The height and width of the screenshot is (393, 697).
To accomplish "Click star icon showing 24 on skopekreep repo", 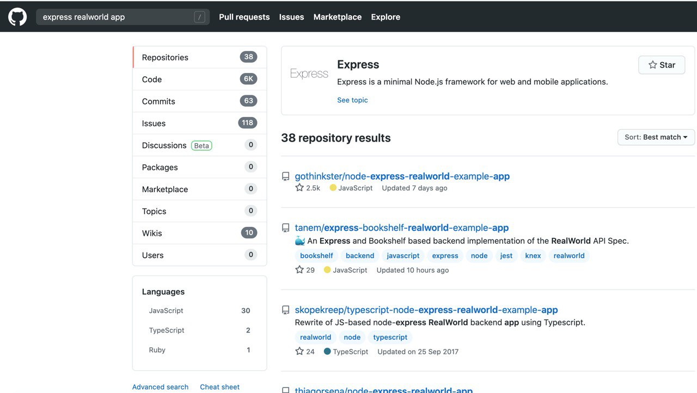I will (x=299, y=351).
